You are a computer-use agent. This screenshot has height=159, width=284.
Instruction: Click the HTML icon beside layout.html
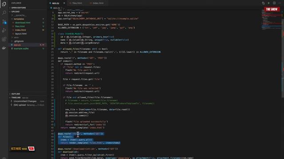[x=13, y=34]
